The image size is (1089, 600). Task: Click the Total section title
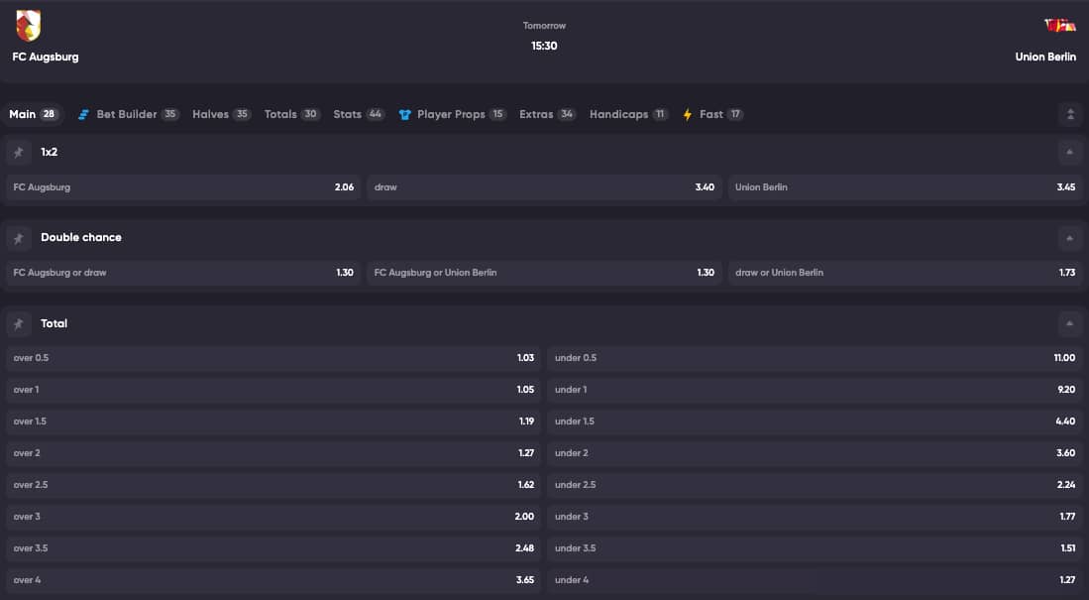[54, 324]
